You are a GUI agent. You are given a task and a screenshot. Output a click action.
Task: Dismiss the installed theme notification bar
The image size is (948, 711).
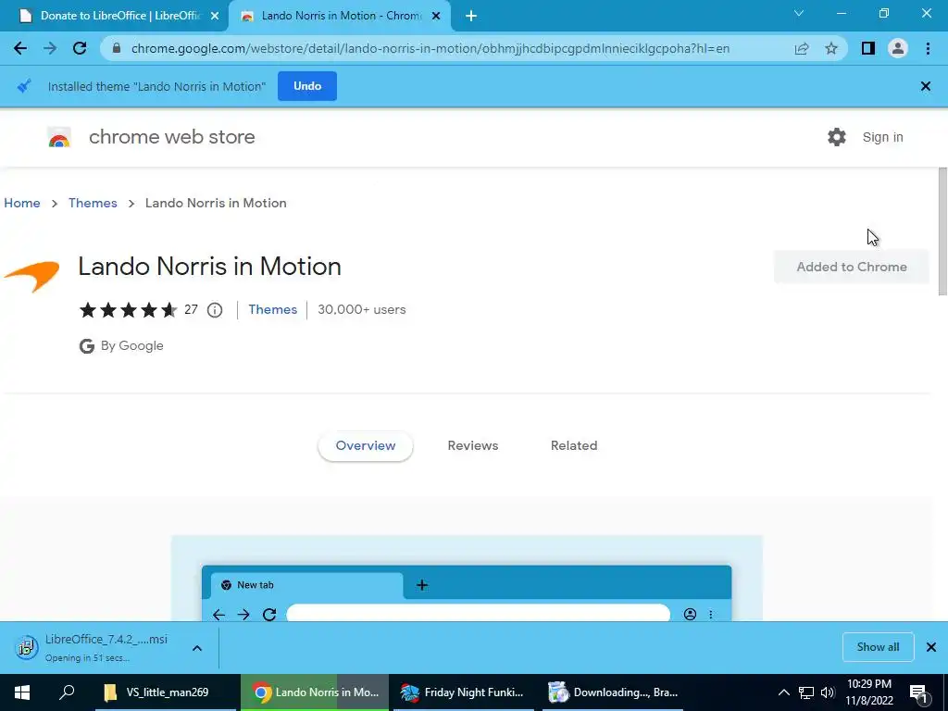coord(925,86)
